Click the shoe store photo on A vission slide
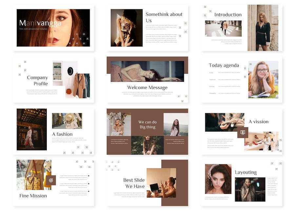This screenshot has width=295, height=211. point(262,141)
